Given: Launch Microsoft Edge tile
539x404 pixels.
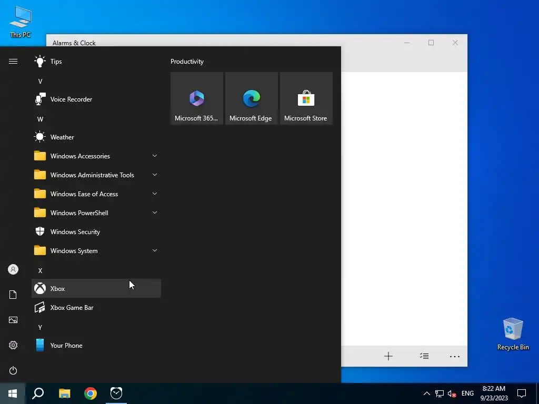Looking at the screenshot, I should (x=251, y=98).
